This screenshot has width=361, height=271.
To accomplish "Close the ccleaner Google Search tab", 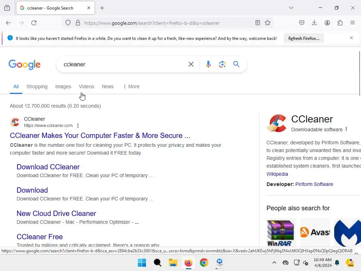I will (x=89, y=8).
